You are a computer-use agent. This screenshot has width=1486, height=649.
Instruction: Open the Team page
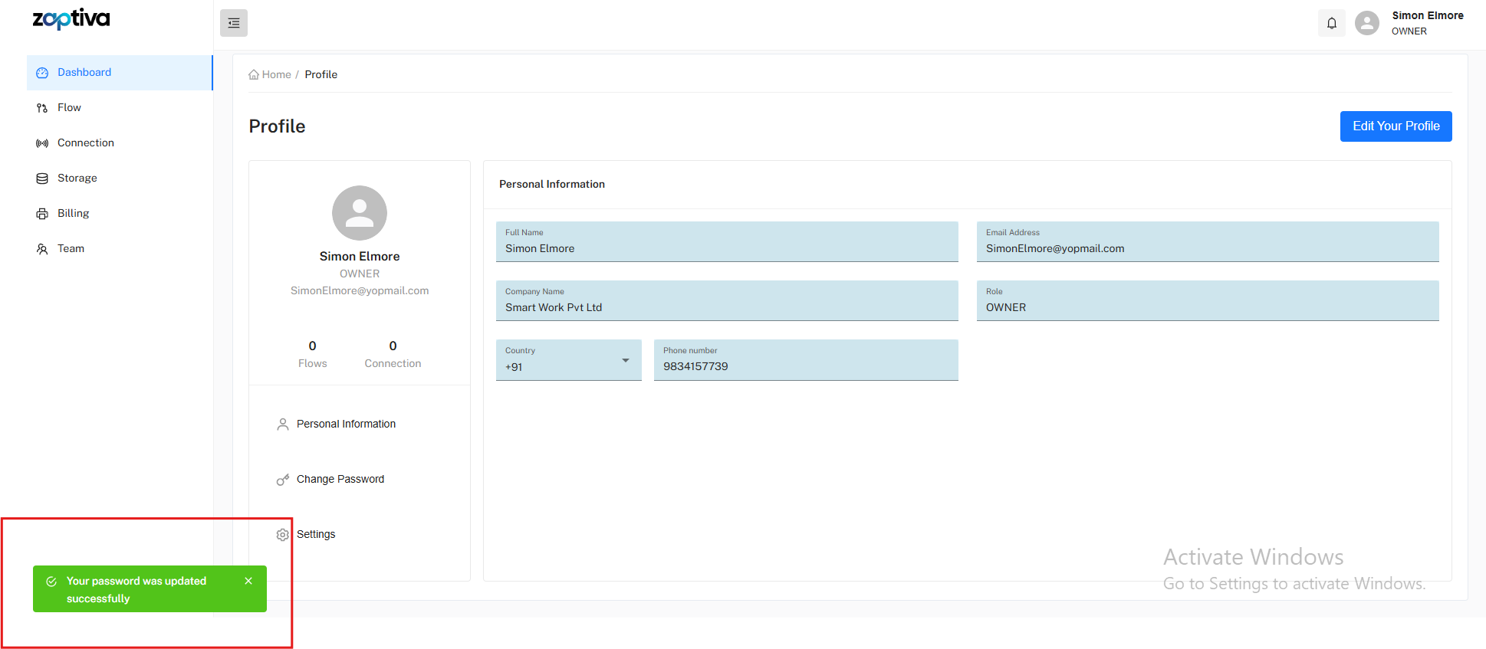pos(71,249)
